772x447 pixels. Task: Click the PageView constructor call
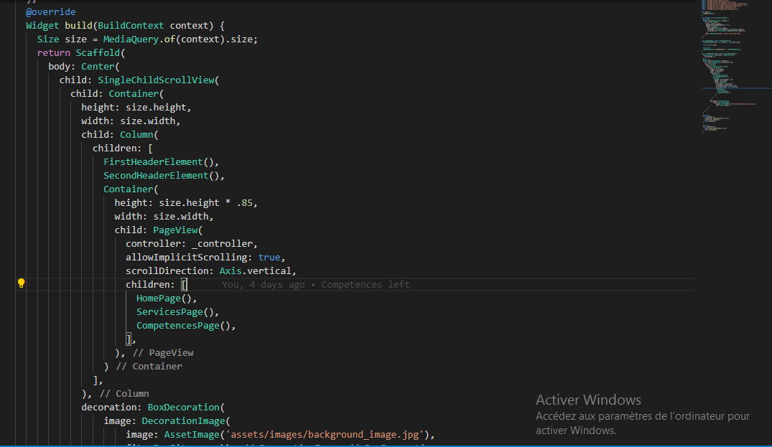pyautogui.click(x=175, y=230)
